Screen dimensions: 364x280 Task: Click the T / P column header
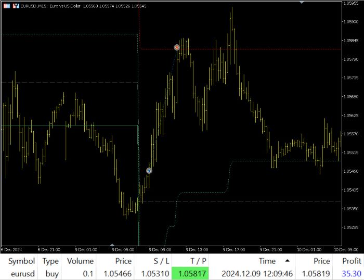pyautogui.click(x=198, y=261)
